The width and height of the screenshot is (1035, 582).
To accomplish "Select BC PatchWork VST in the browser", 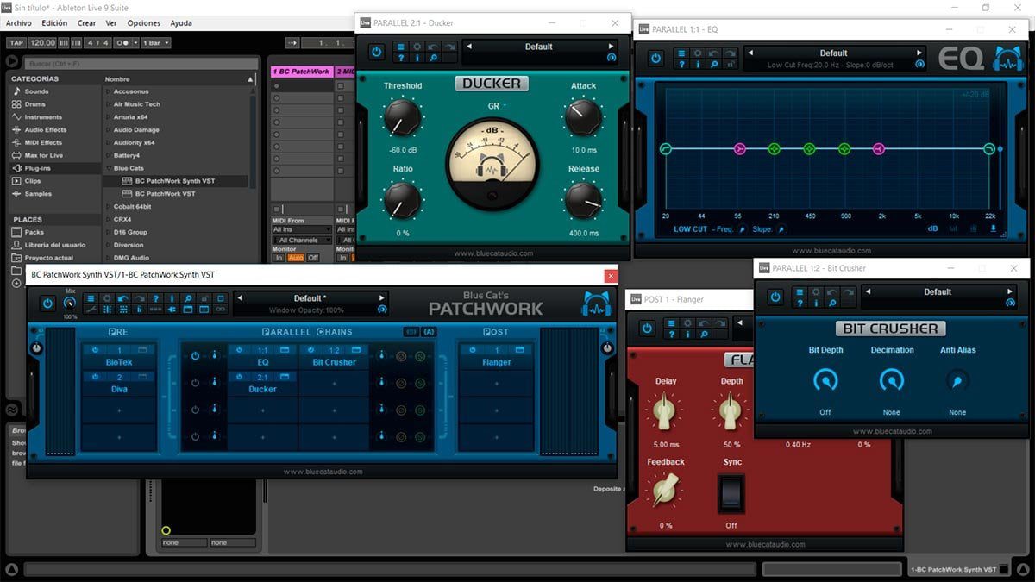I will [x=165, y=194].
